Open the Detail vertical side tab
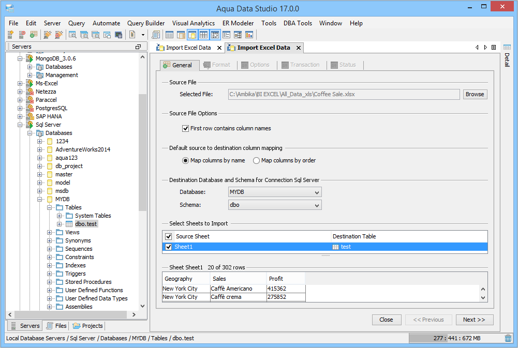 click(507, 60)
